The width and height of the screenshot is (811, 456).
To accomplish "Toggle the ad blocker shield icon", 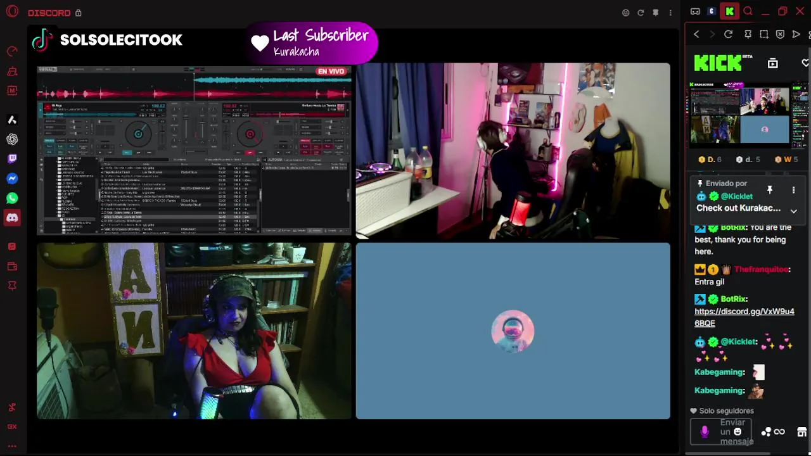I will tap(780, 34).
